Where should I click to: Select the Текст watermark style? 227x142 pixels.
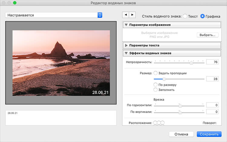tap(185, 16)
